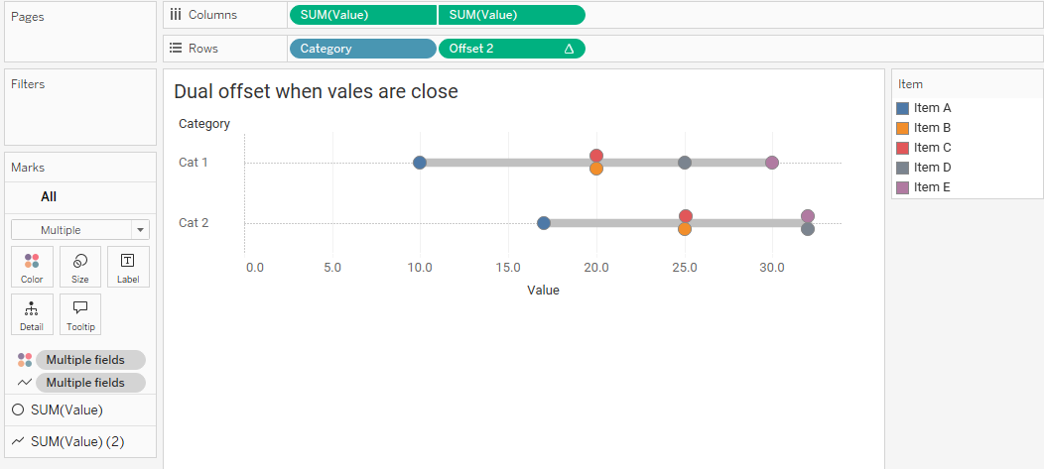Open the Detail marks card button
The width and height of the screenshot is (1044, 469).
click(32, 314)
